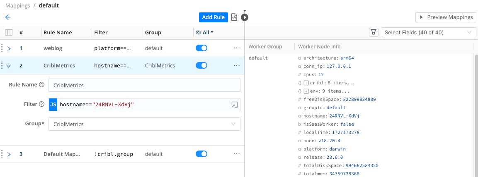This screenshot has height=177, width=478.
Task: Click the !cribl.group filter text
Action: coord(114,154)
